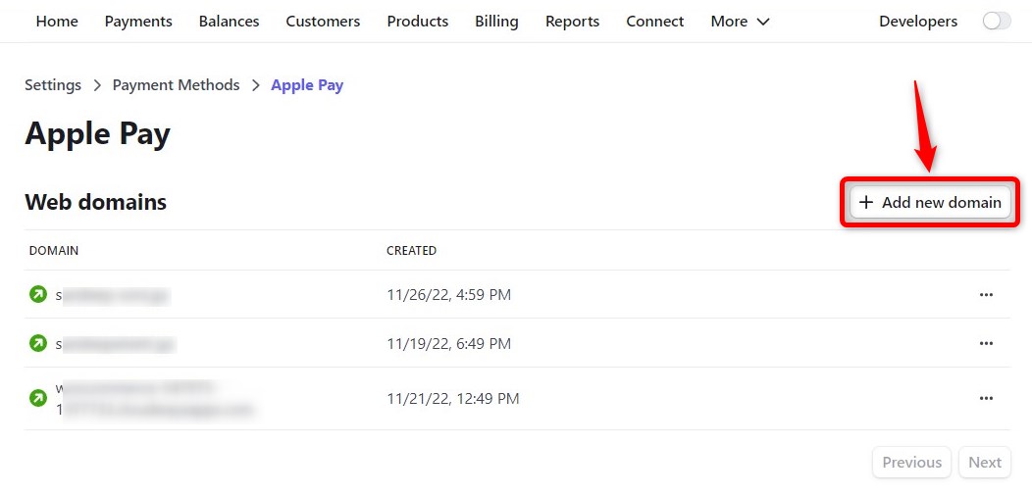Image resolution: width=1032 pixels, height=496 pixels.
Task: Click the green arrow icon for the 11/21/22 domain
Action: 38,398
